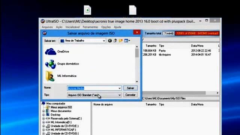Click the scroll down arrow in save dialog list
Viewport: 240px width, 135px height.
click(x=137, y=82)
